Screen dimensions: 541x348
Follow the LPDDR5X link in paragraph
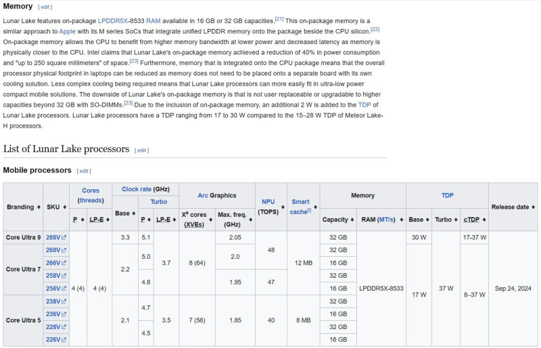point(113,21)
